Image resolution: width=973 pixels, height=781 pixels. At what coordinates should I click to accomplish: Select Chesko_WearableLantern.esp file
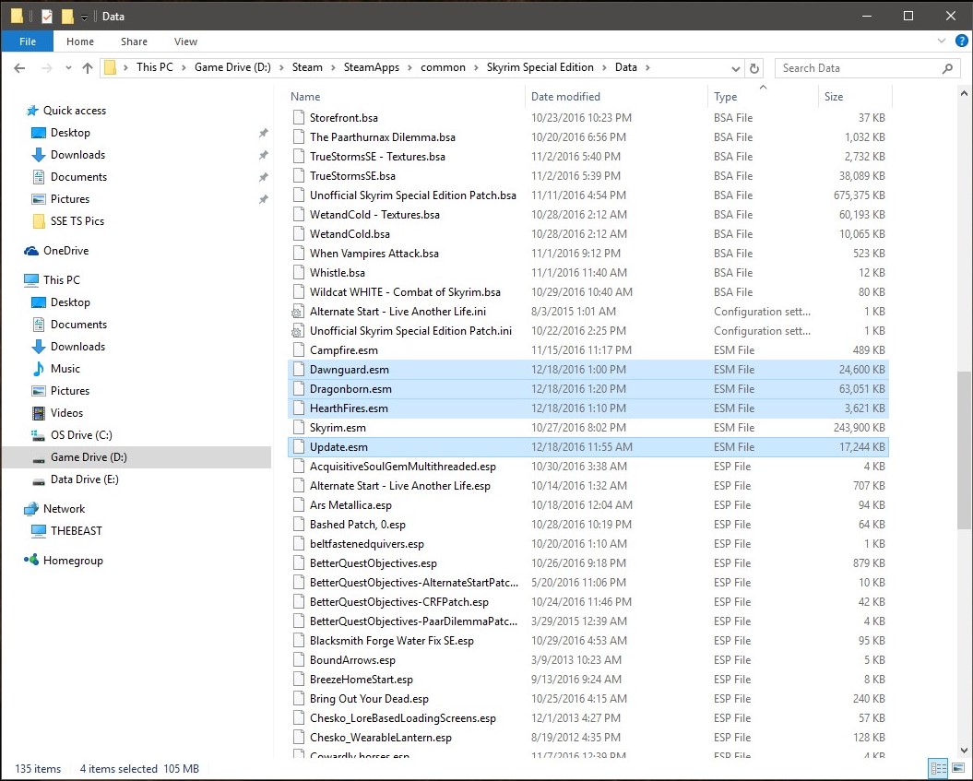point(588,738)
